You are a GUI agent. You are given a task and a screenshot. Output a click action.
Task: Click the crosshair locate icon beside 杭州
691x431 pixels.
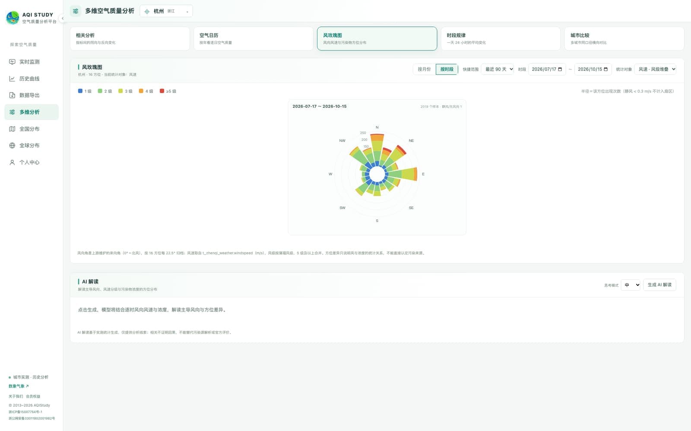point(147,11)
